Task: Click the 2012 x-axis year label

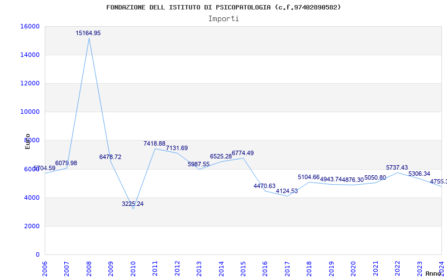Action: click(177, 268)
